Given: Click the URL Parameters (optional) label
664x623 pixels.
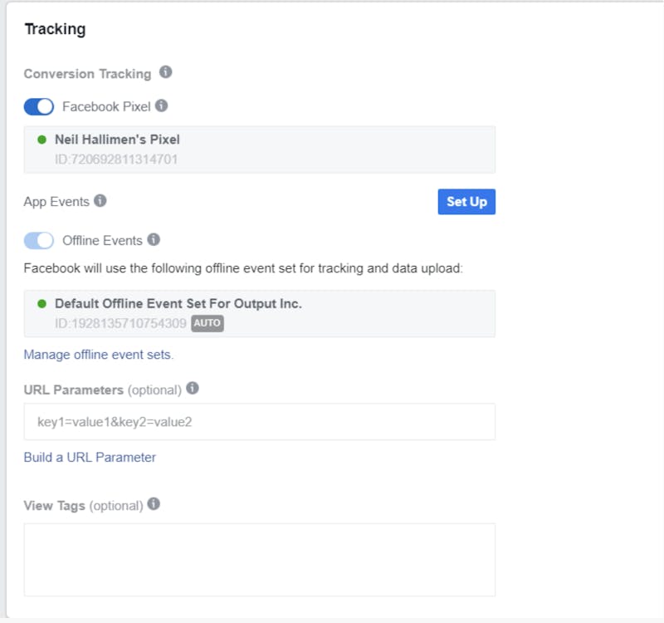Looking at the screenshot, I should [102, 390].
